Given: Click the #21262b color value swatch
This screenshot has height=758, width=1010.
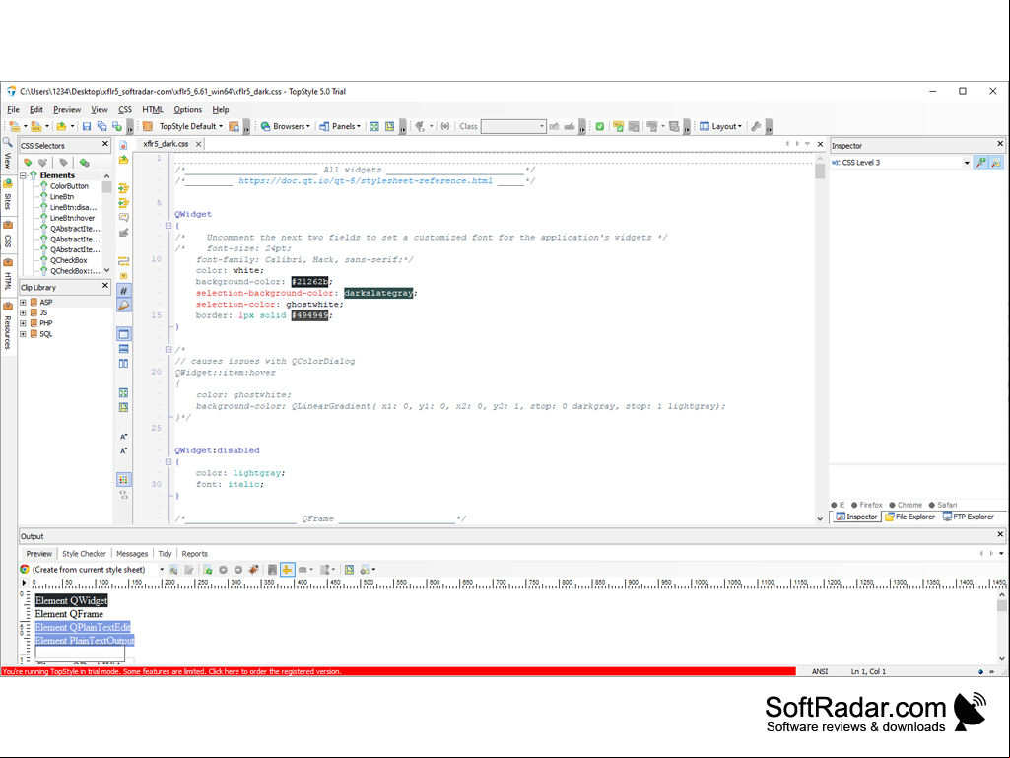Looking at the screenshot, I should 309,282.
